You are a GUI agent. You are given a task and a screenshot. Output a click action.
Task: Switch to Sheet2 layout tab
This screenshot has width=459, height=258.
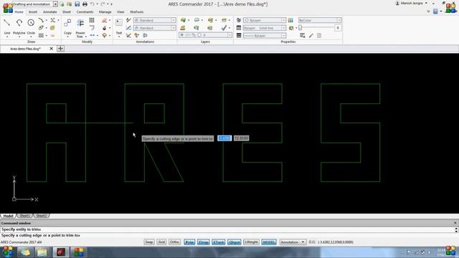(42, 216)
